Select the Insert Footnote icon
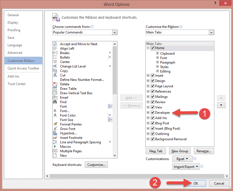The image size is (233, 191). click(x=55, y=138)
